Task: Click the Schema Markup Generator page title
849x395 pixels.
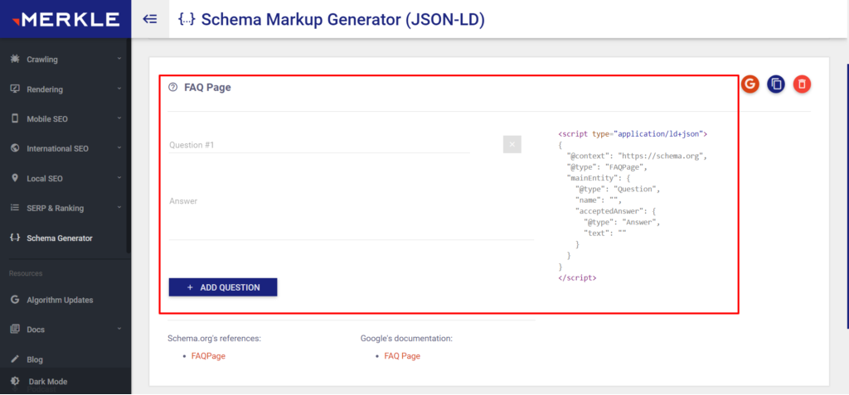Action: [343, 20]
